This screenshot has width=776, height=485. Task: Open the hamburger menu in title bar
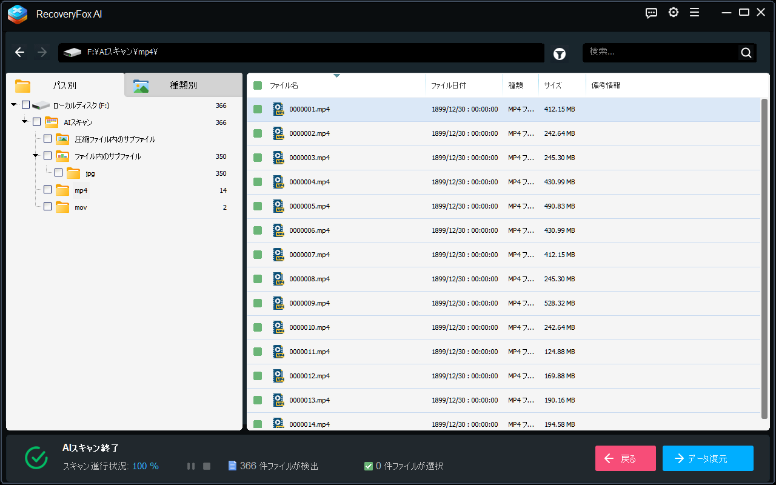point(695,13)
